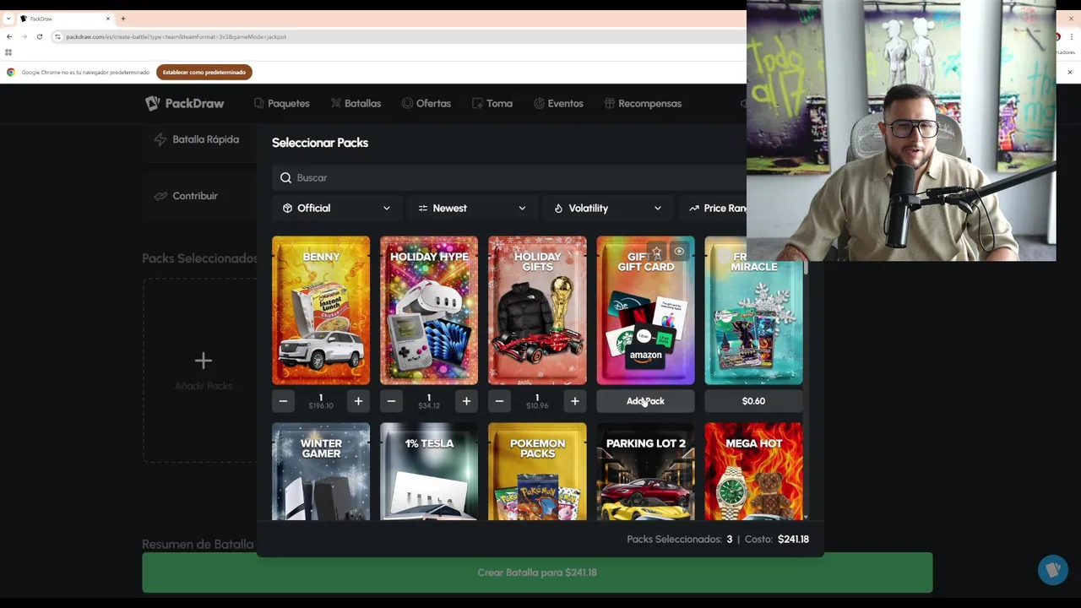Viewport: 1081px width, 608px height.
Task: Increase Holiday Gifts pack quantity
Action: point(574,401)
